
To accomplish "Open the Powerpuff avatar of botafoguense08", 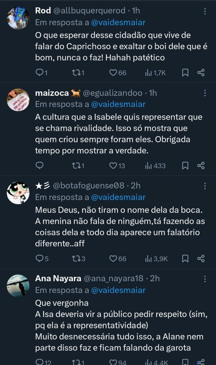I will point(18,193).
